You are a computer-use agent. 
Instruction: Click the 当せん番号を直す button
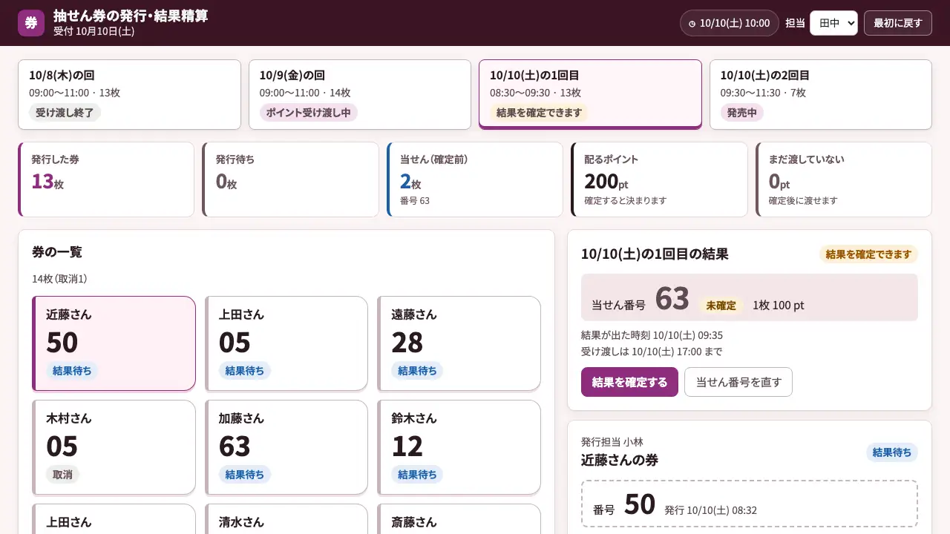pyautogui.click(x=738, y=382)
